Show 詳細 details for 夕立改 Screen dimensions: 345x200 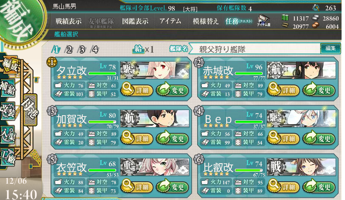click(137, 90)
